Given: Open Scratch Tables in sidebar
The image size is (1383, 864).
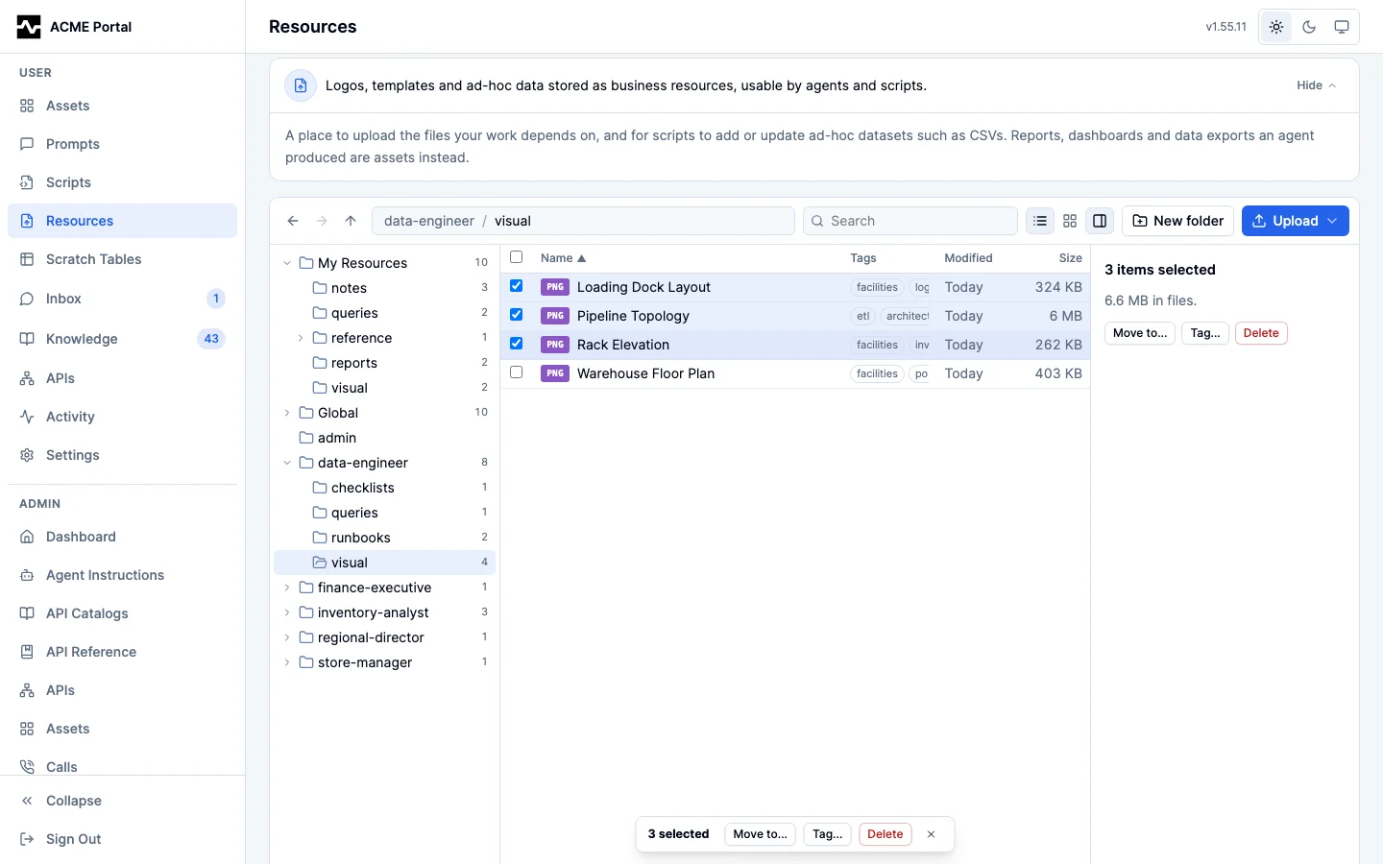Looking at the screenshot, I should [x=122, y=259].
